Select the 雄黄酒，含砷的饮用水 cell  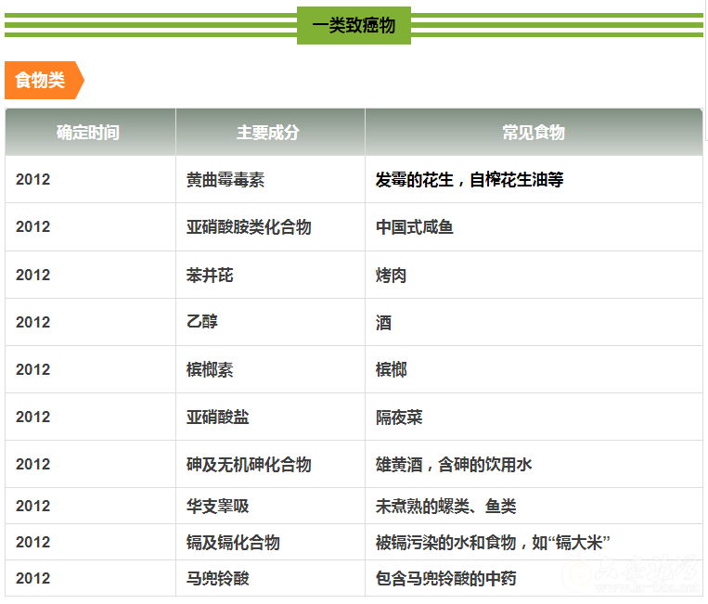click(x=453, y=465)
